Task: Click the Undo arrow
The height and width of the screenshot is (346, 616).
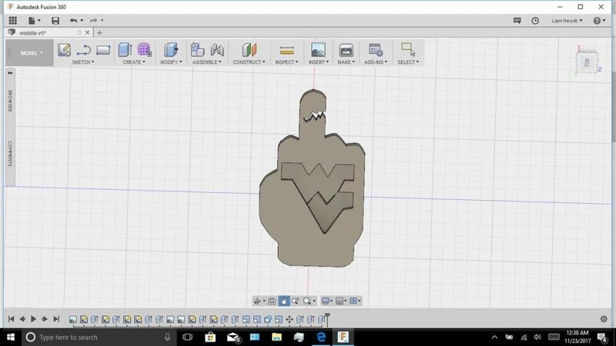Action: tap(73, 21)
